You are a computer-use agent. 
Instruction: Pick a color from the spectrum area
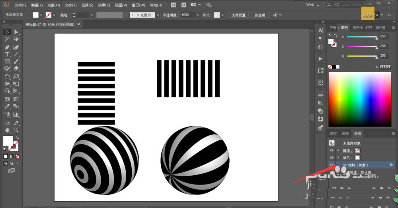(x=360, y=99)
